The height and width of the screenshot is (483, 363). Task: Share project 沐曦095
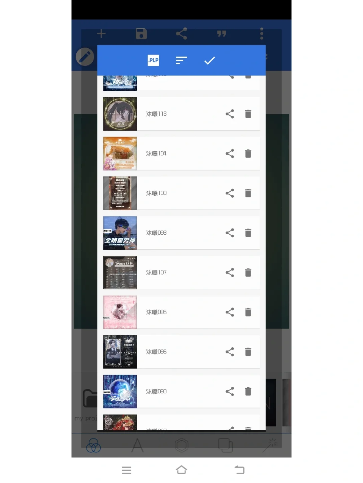(x=230, y=312)
